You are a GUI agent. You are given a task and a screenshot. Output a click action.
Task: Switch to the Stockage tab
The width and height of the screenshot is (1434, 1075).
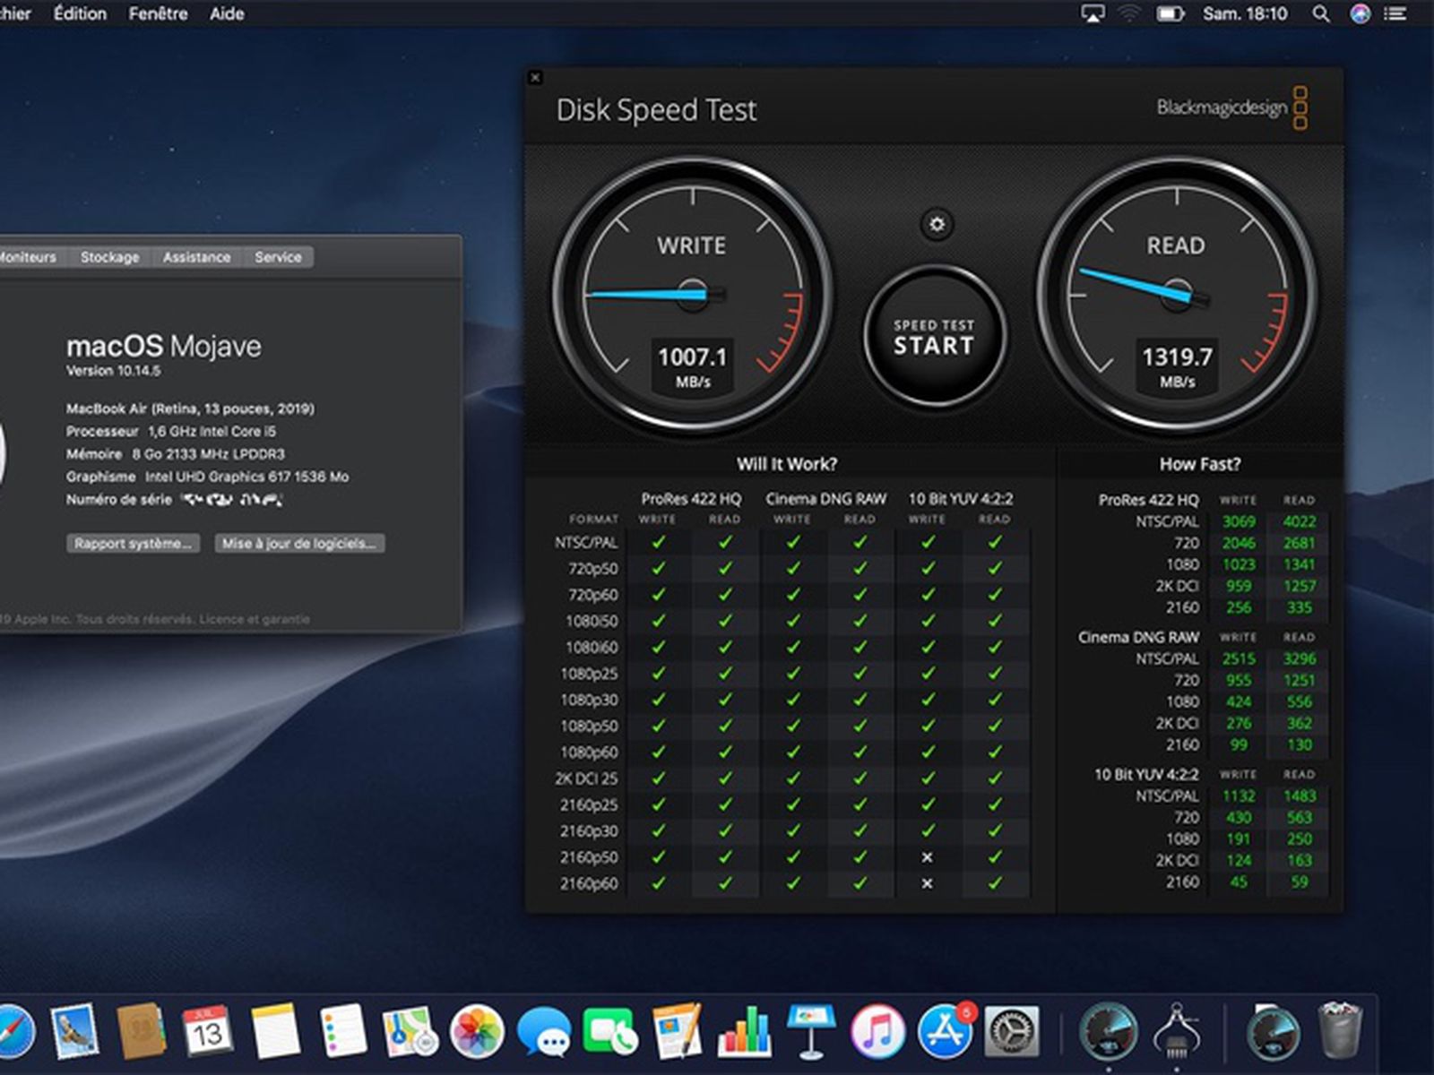click(x=109, y=257)
